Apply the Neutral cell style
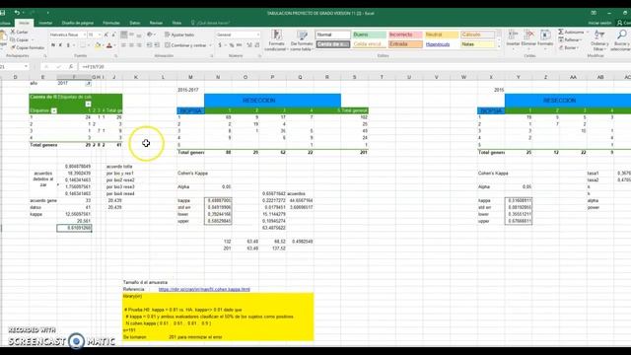The height and width of the screenshot is (355, 631). point(441,35)
